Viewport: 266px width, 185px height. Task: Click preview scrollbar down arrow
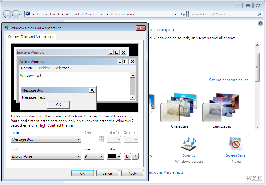coord(133,97)
